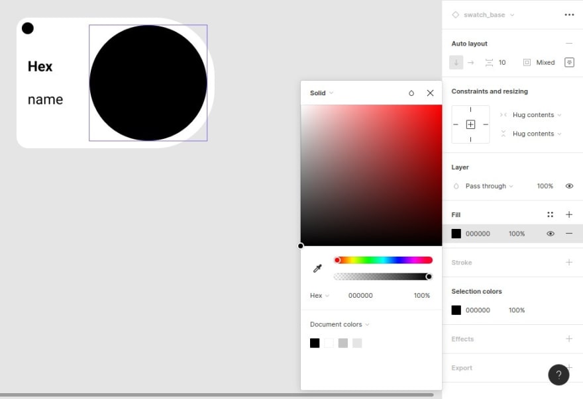Viewport: 583px width, 399px height.
Task: Toggle fill visibility eye icon
Action: (x=551, y=234)
